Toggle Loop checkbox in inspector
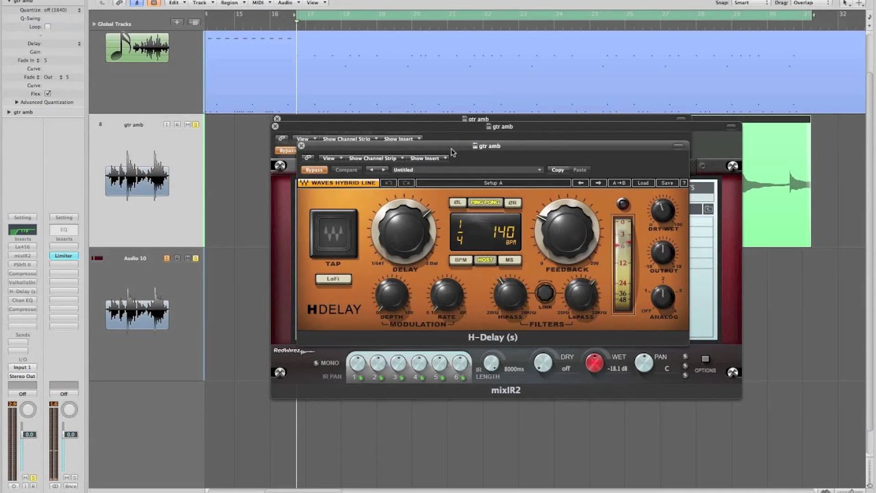876x493 pixels. click(x=47, y=27)
